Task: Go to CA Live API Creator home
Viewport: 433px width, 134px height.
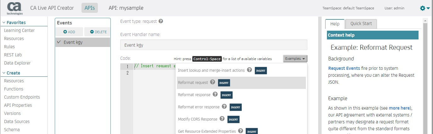Action: pos(52,8)
